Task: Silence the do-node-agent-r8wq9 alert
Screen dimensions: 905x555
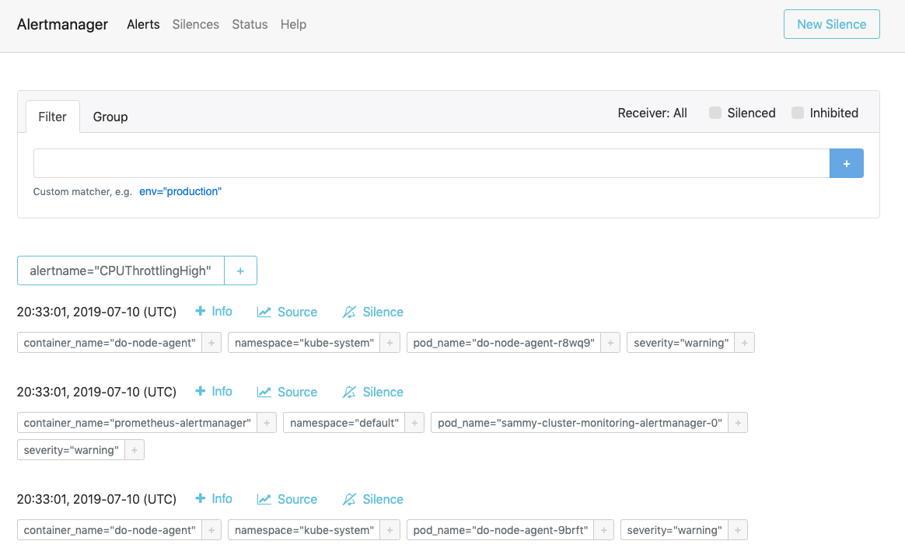Action: [x=373, y=312]
